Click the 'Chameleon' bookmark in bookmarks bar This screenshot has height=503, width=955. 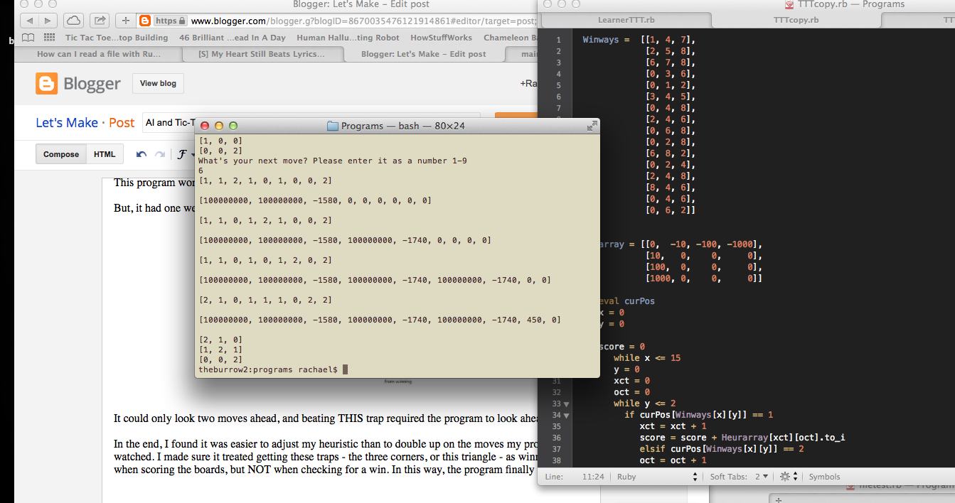click(510, 38)
